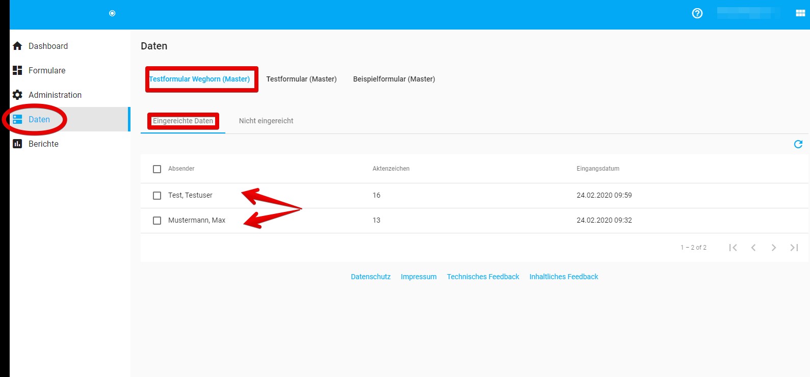Open Administration in the sidebar
The width and height of the screenshot is (810, 377).
70,95
